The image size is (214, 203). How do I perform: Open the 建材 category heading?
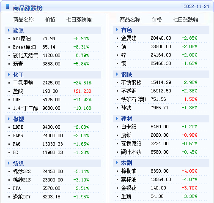click(x=126, y=119)
